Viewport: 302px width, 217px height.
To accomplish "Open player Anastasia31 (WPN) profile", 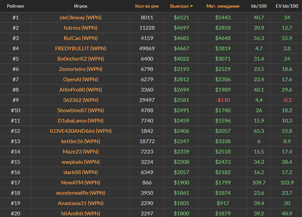I will (x=81, y=203).
